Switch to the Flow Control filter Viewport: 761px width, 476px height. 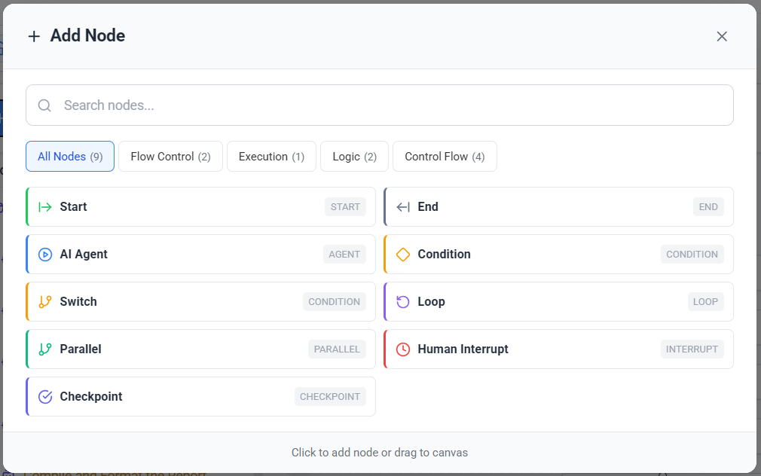coord(170,156)
